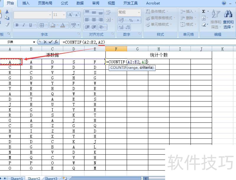
Task: Open Sheet3 worksheet tab
Action: pos(51,178)
